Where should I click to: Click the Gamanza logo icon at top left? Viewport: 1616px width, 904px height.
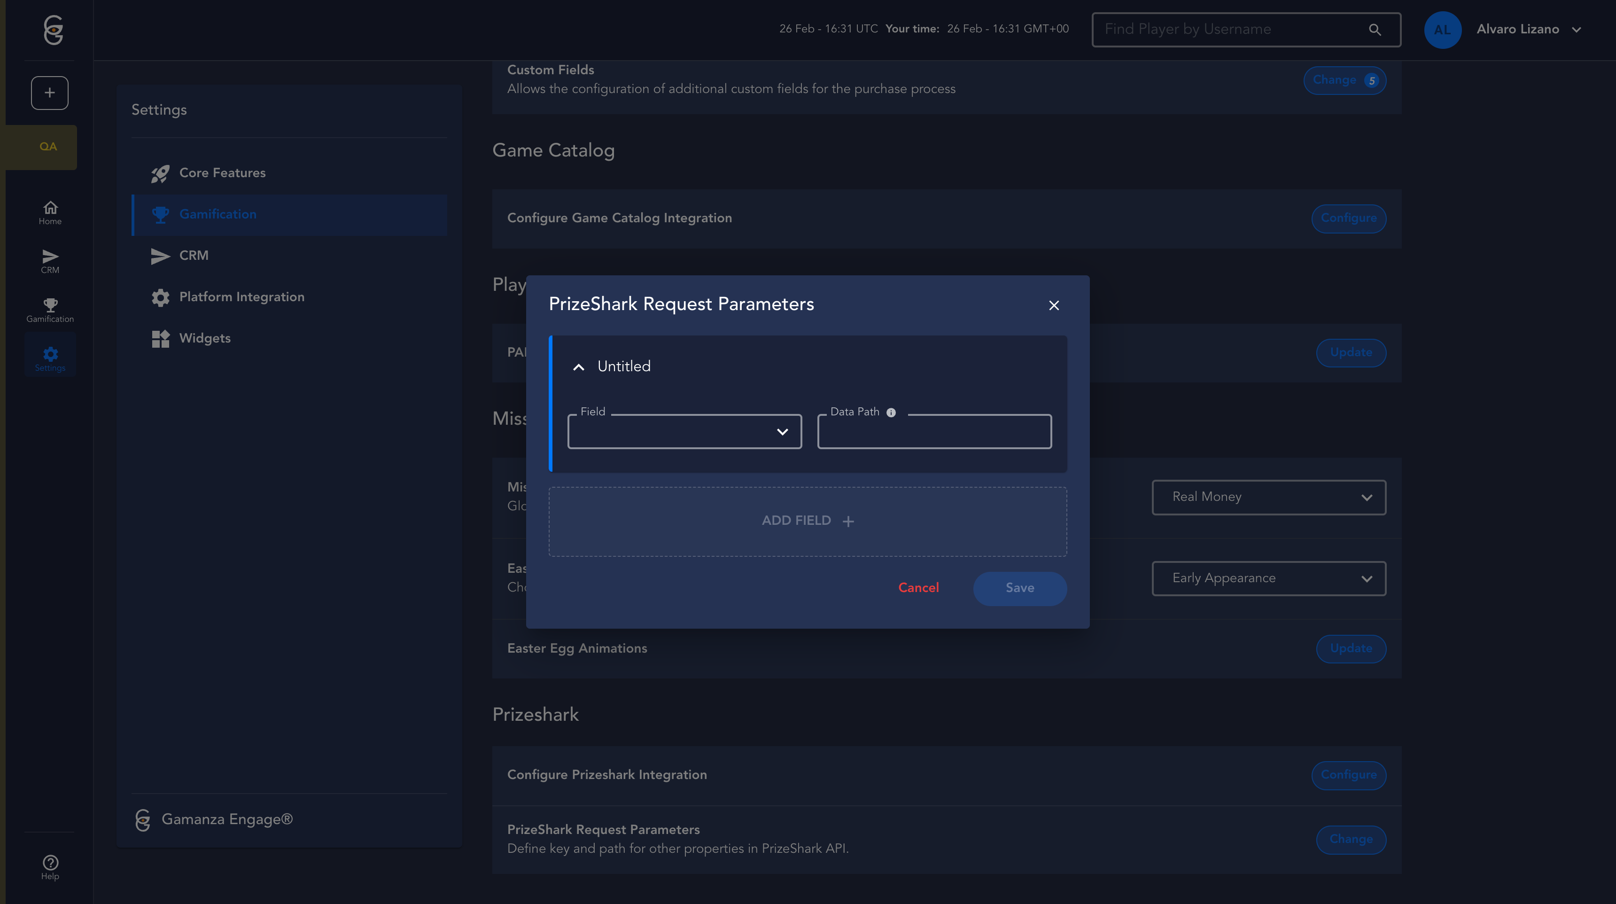[x=54, y=30]
